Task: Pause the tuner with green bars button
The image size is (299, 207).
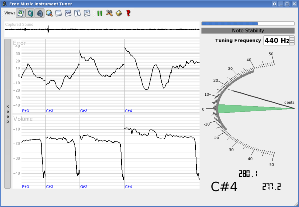Action: coord(100,13)
